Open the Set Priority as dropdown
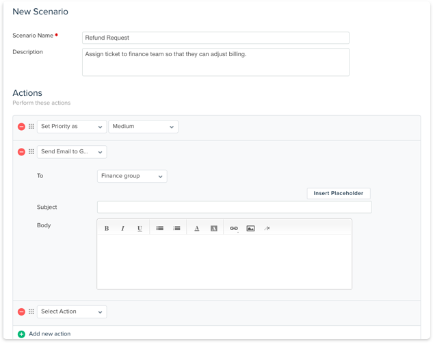433x343 pixels. 72,127
